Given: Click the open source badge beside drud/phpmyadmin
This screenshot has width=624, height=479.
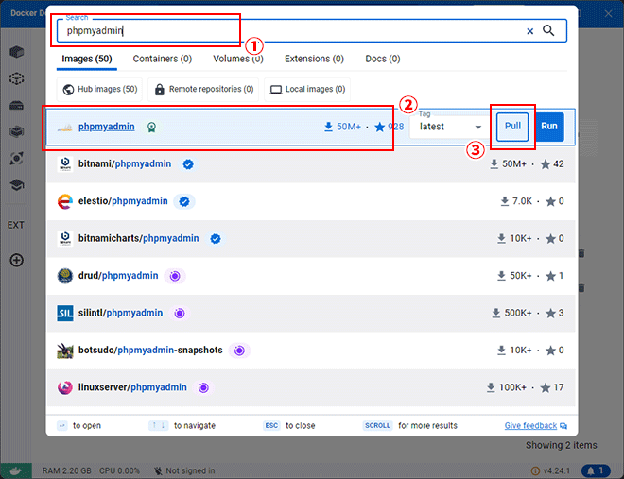Looking at the screenshot, I should pyautogui.click(x=175, y=276).
